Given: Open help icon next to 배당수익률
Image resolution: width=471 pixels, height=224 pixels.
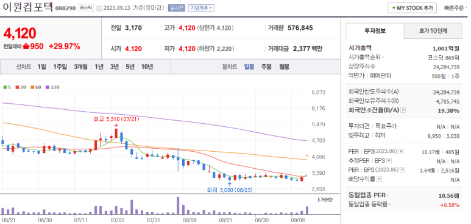Looking at the screenshot, I should click(x=380, y=180).
